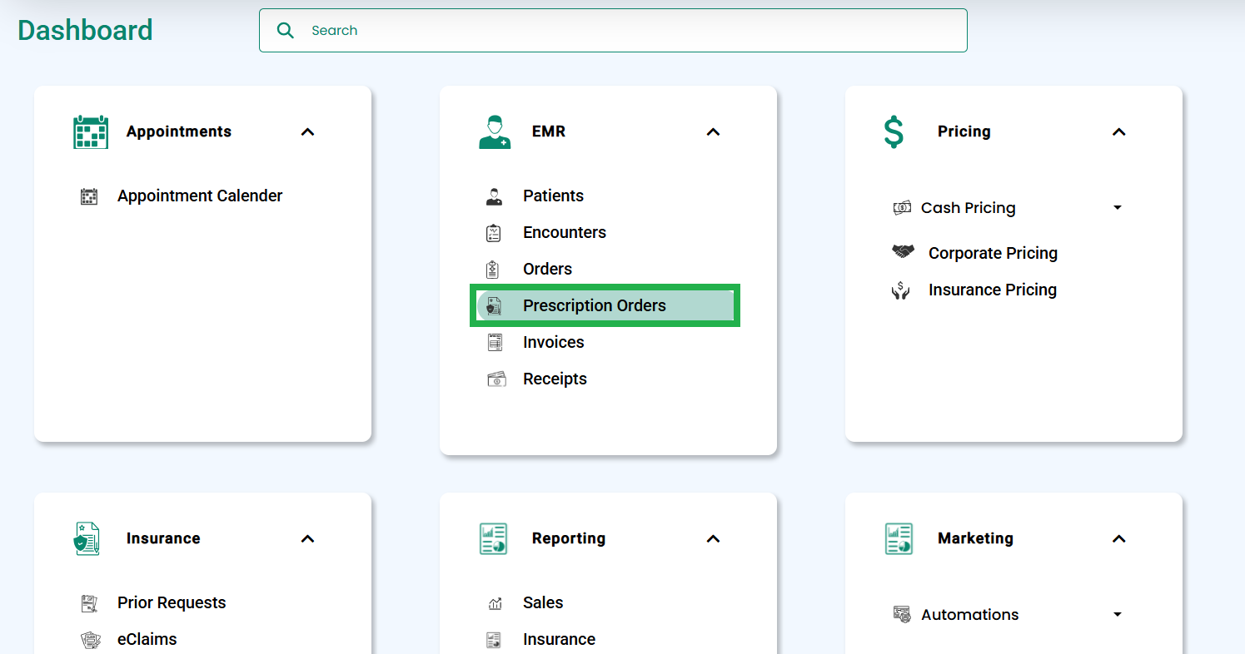Collapse the Appointments card chevron
The image size is (1245, 654).
308,131
